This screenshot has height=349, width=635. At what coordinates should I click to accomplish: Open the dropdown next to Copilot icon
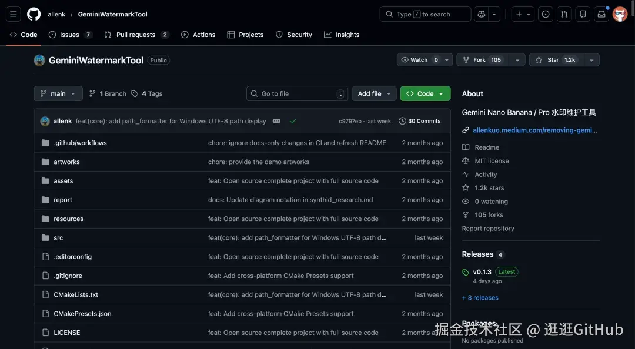(x=494, y=14)
